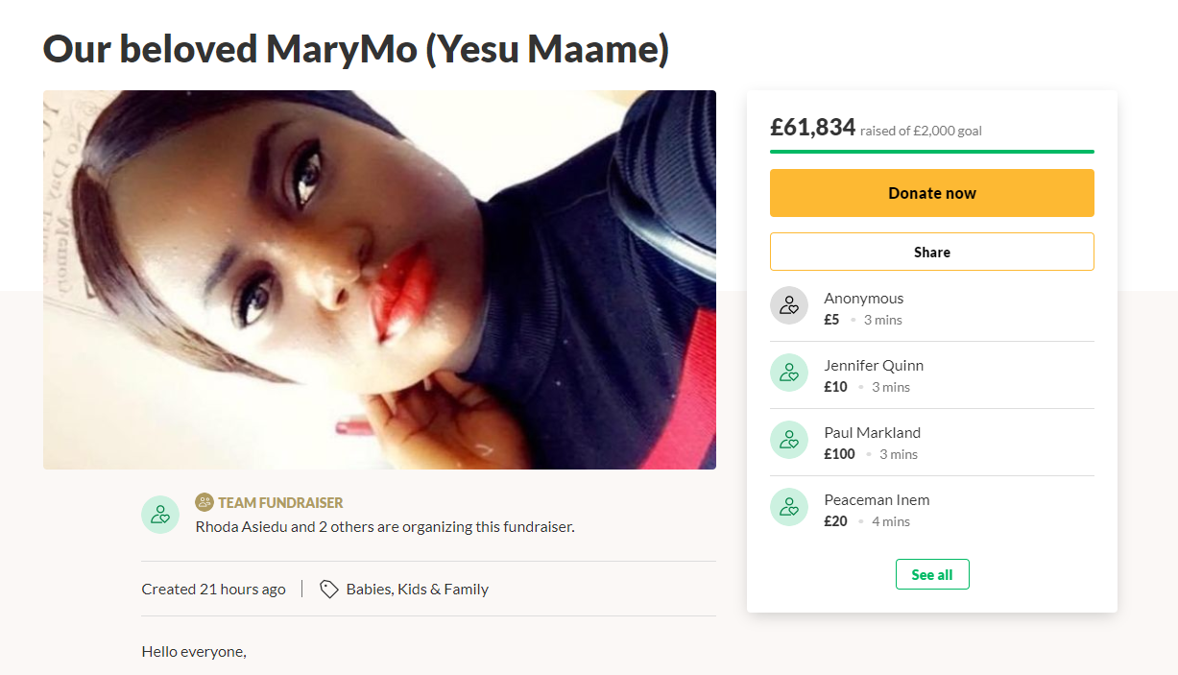This screenshot has width=1178, height=675.
Task: Click the organizer avatar icon beside Rhoda Asiedu
Action: pyautogui.click(x=159, y=515)
